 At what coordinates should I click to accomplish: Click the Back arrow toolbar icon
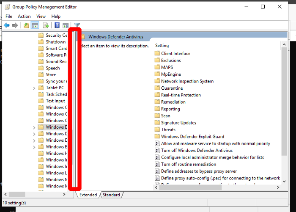(7, 25)
